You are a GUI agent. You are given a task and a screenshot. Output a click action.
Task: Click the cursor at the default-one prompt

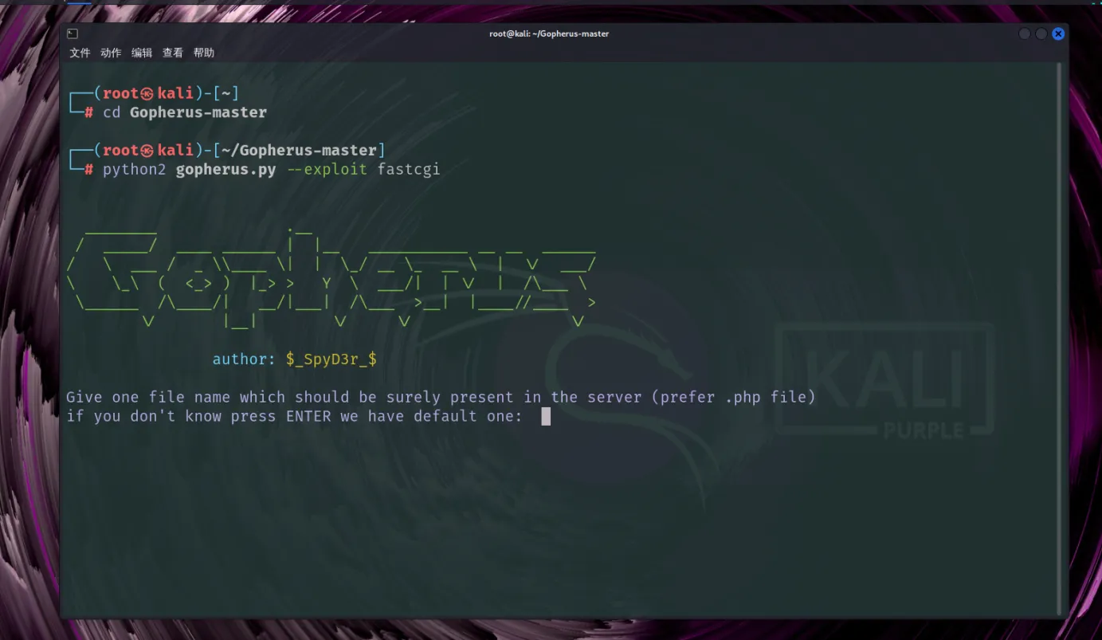coord(546,416)
